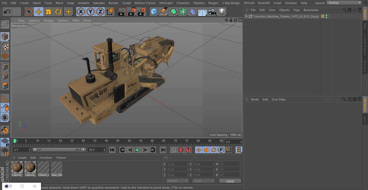Toggle Record Active Objects button
This screenshot has width=368, height=190.
coord(173,150)
